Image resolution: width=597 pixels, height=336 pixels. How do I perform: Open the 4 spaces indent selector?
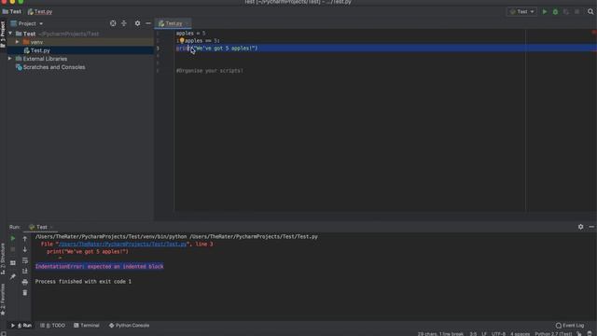coord(521,334)
